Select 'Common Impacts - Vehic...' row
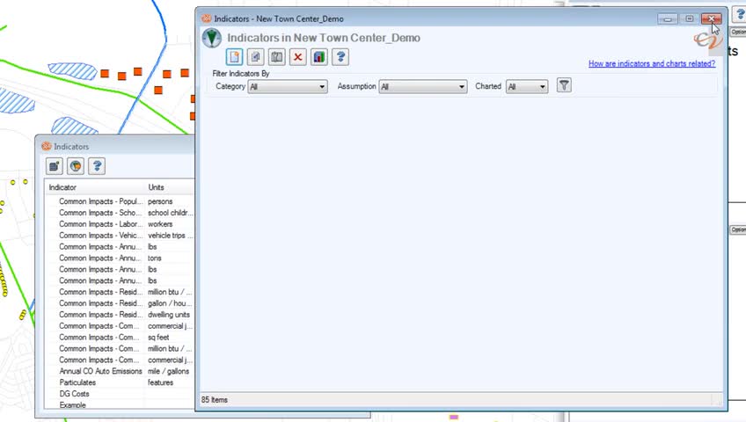 (120, 236)
